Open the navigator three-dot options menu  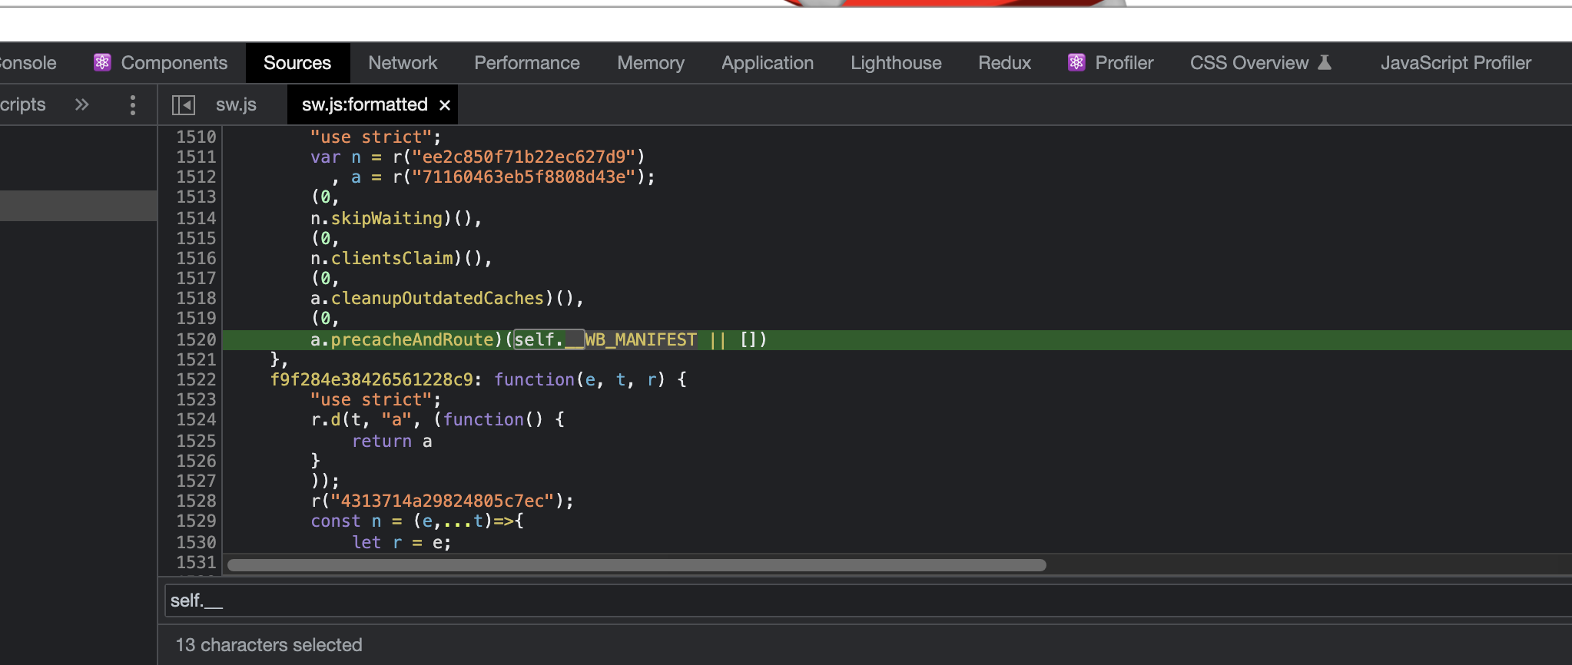pos(133,104)
